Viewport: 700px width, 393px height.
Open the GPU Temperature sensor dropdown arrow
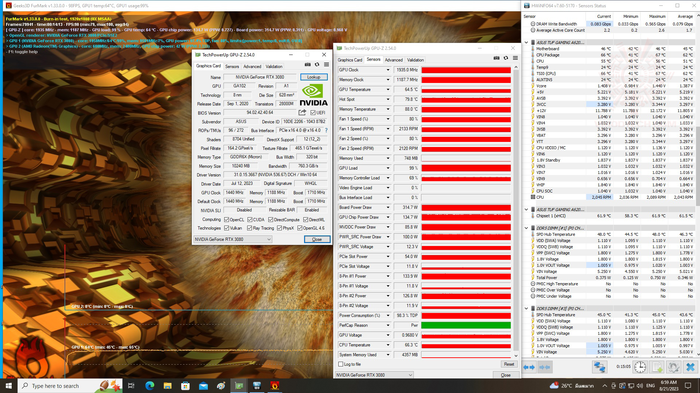coord(388,90)
